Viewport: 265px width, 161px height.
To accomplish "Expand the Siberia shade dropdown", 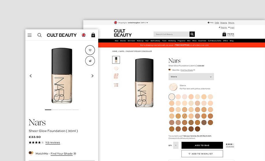I will (x=191, y=76).
